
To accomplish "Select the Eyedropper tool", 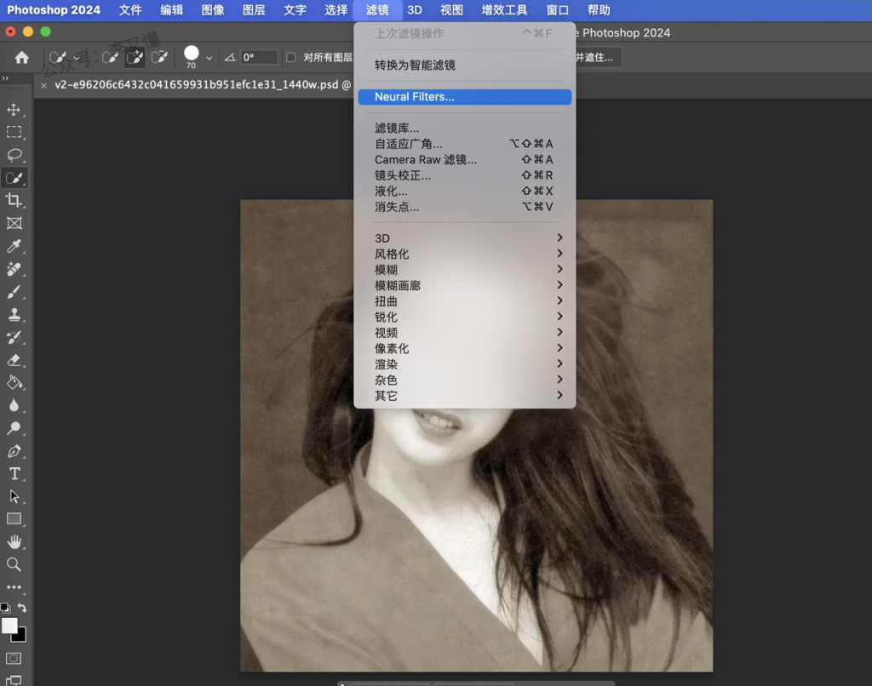I will tap(14, 246).
